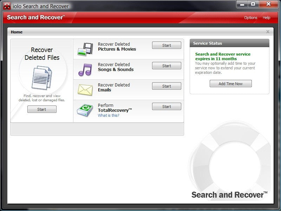The width and height of the screenshot is (281, 211).
Task: Click the life preserver logo graphic
Action: 231,158
